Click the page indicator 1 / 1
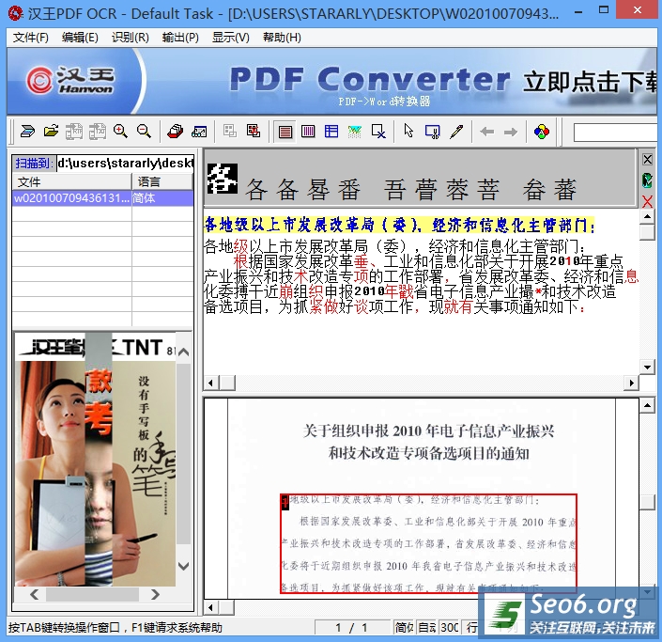662x642 pixels. click(352, 628)
